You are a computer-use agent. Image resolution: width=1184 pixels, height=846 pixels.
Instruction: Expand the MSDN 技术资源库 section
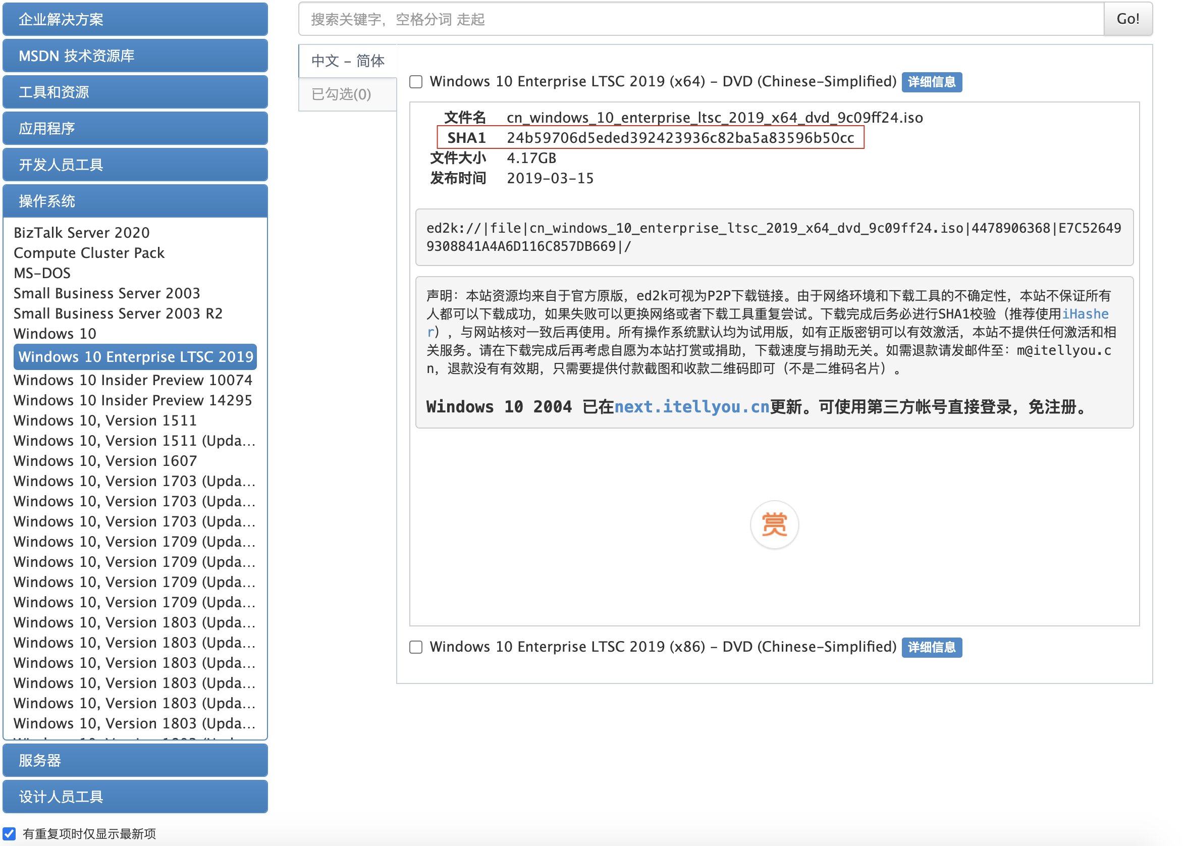[x=135, y=56]
